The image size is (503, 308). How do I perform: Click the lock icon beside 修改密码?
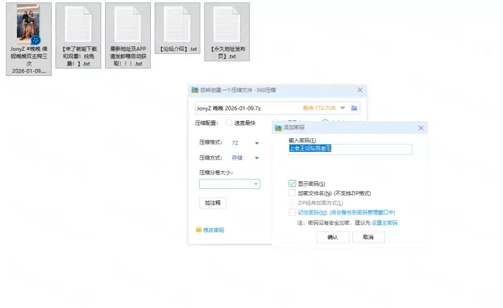pyautogui.click(x=199, y=229)
